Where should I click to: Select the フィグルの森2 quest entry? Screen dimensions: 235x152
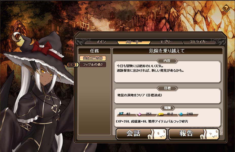[93, 65]
